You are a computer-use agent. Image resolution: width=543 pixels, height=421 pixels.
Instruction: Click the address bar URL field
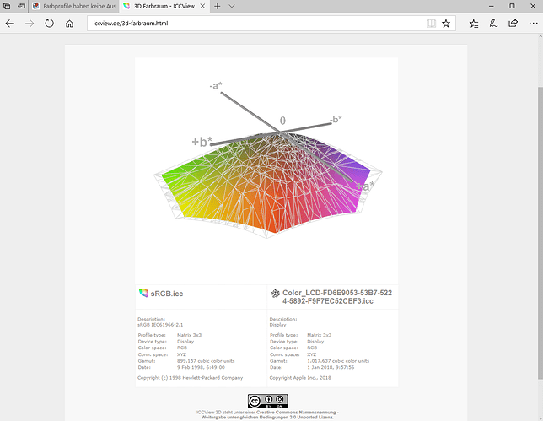(x=253, y=24)
